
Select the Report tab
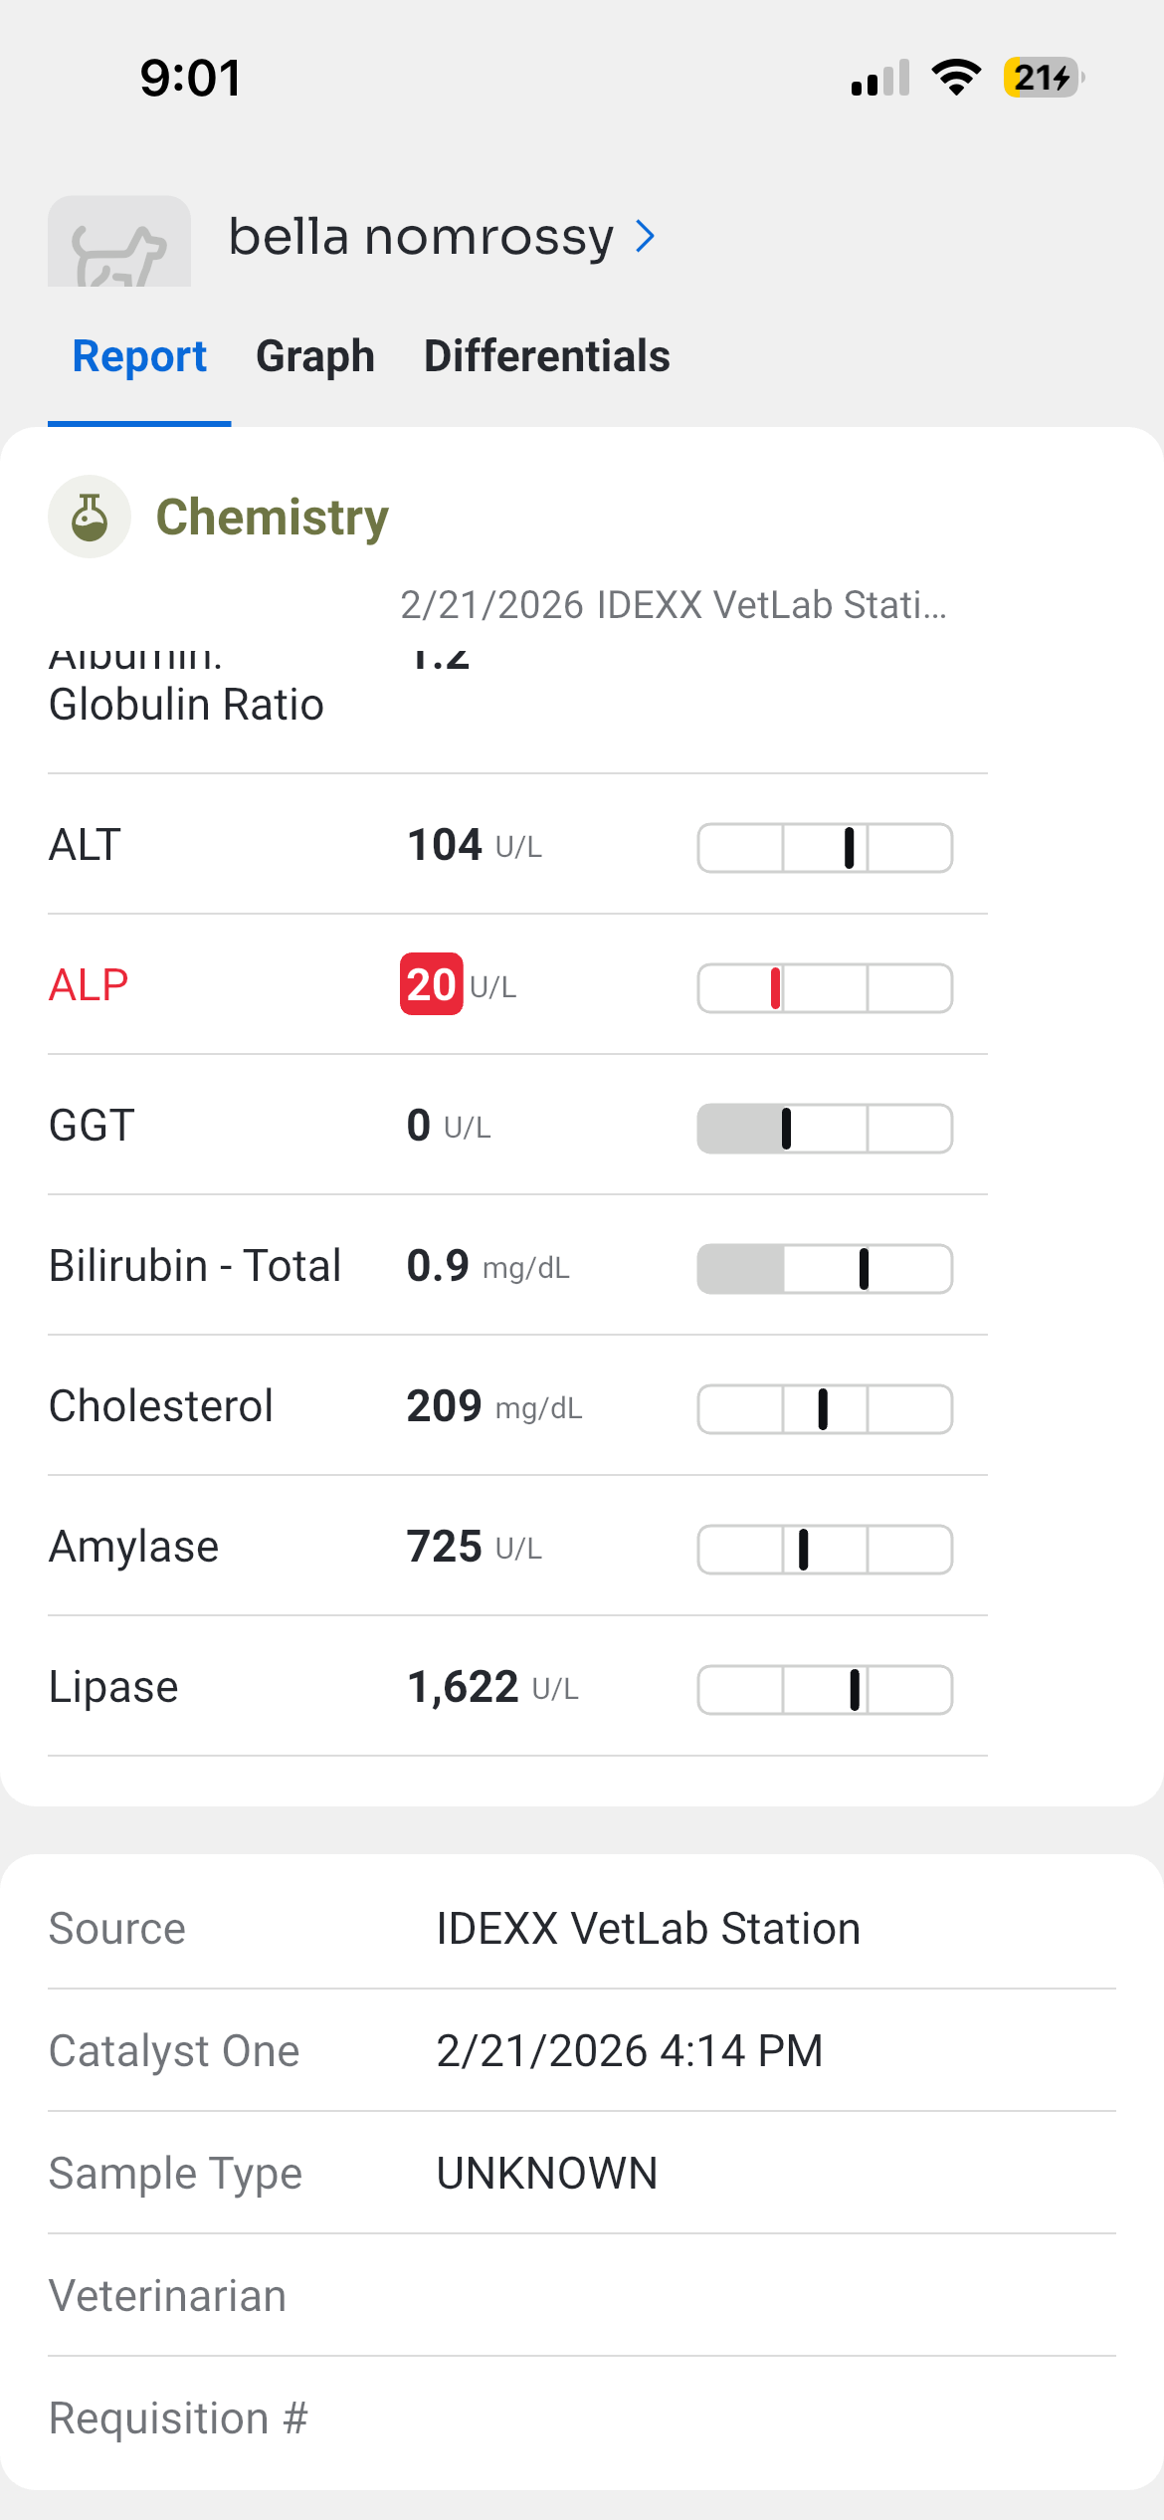click(139, 356)
